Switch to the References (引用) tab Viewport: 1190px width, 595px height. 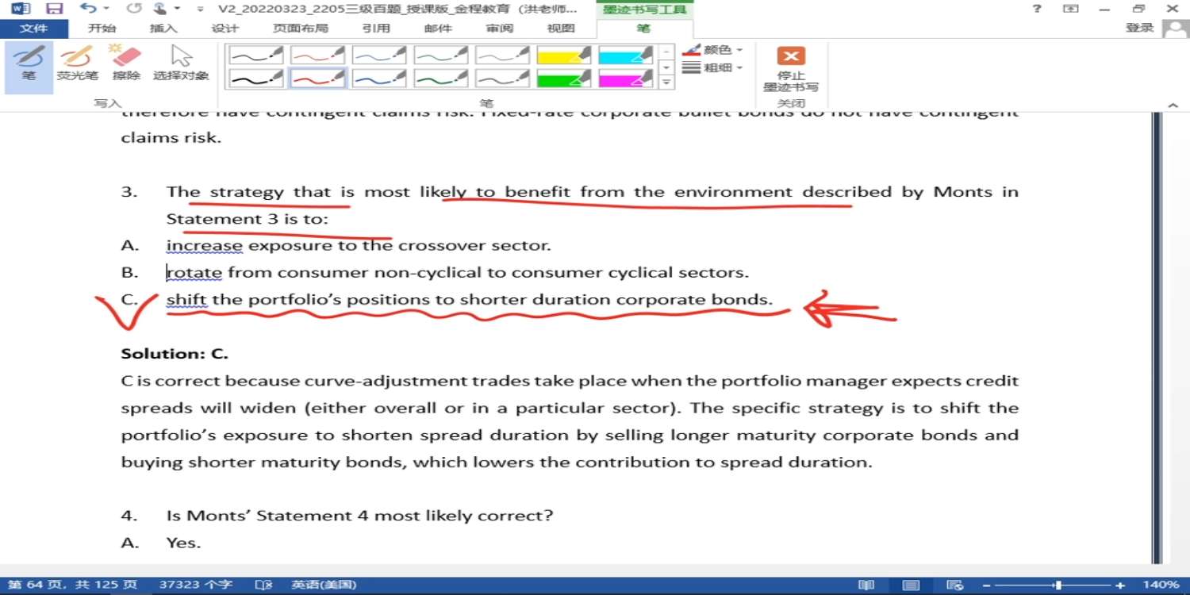coord(376,29)
